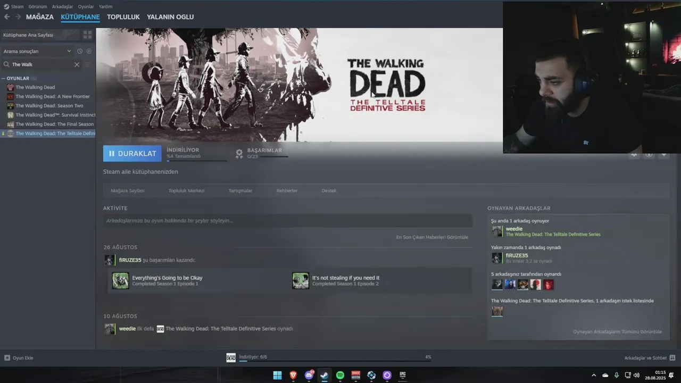The height and width of the screenshot is (383, 681).
Task: Switch to library grid view icon
Action: point(88,35)
